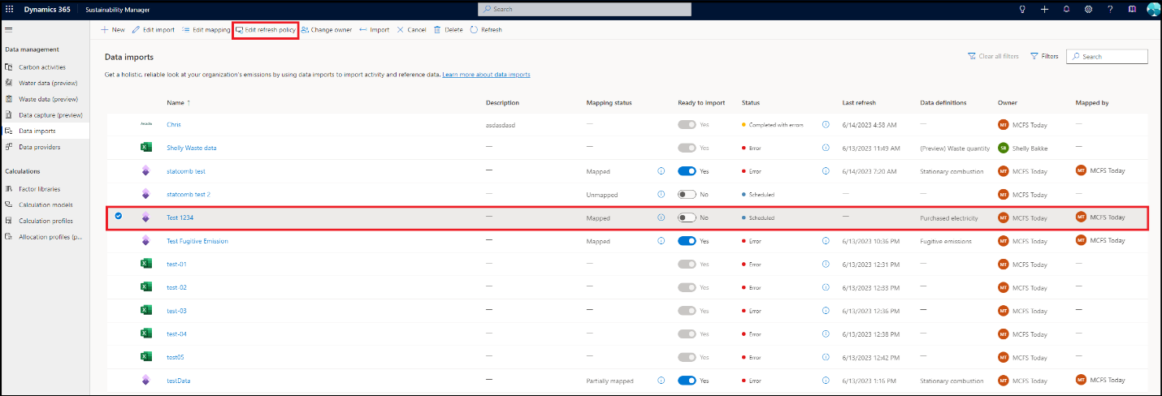Click the Mapped by avatar in Test 1234 row

[x=1081, y=217]
